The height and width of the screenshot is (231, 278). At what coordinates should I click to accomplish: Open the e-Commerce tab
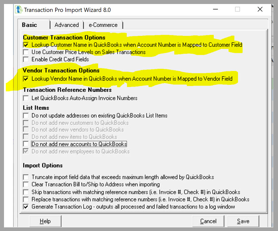103,25
